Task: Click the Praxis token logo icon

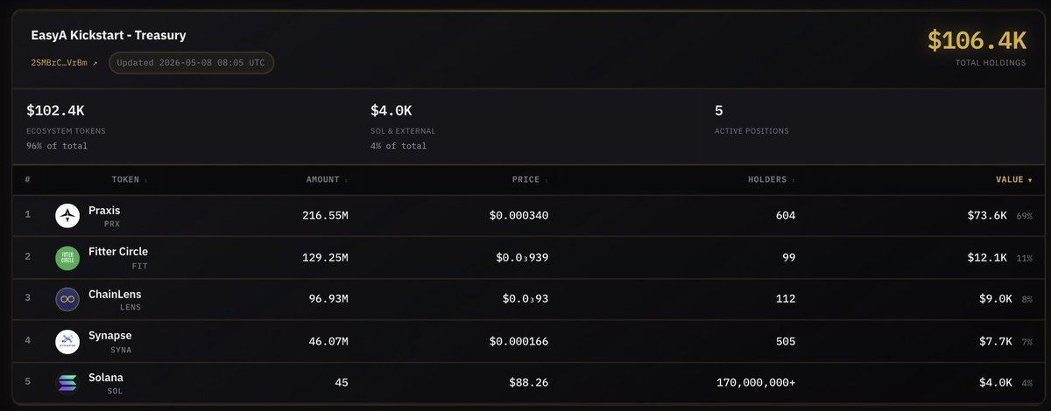Action: (x=67, y=216)
